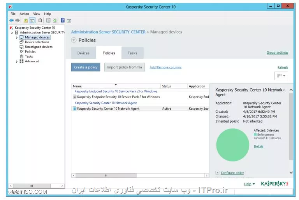Image resolution: width=299 pixels, height=200 pixels.
Task: Expand the Configure policy arrow icon
Action: click(x=217, y=172)
